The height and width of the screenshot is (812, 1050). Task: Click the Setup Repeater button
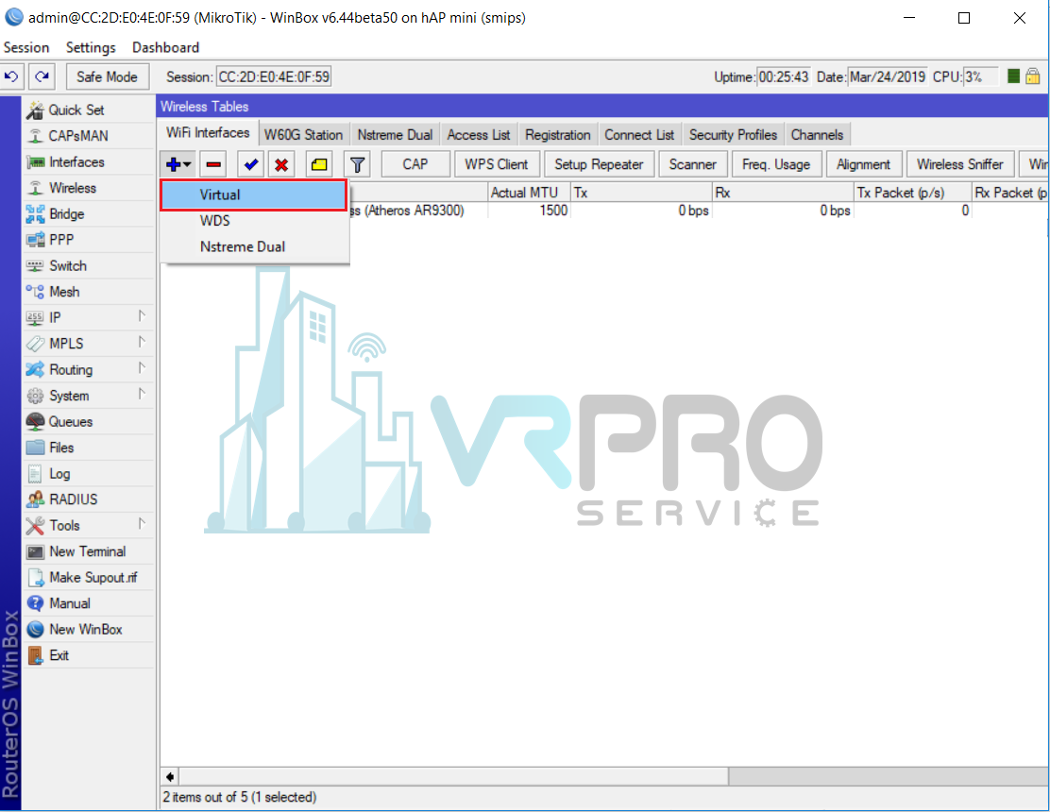click(x=599, y=164)
